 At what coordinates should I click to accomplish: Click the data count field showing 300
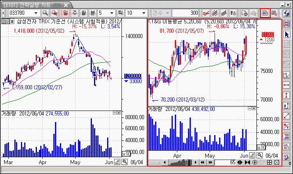tap(186, 13)
